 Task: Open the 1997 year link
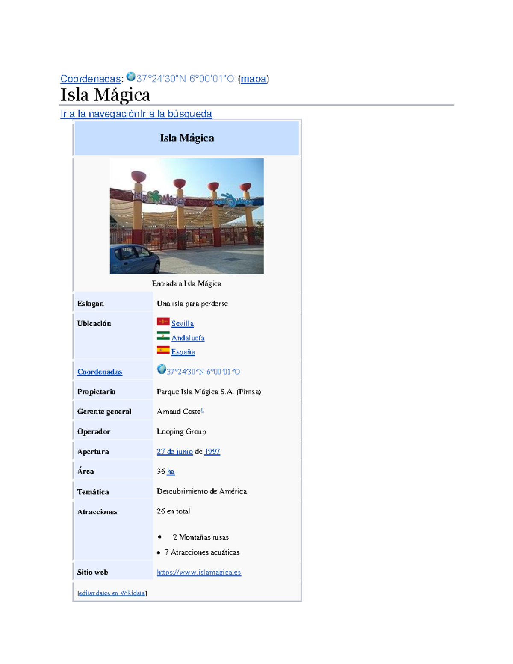[x=212, y=452]
